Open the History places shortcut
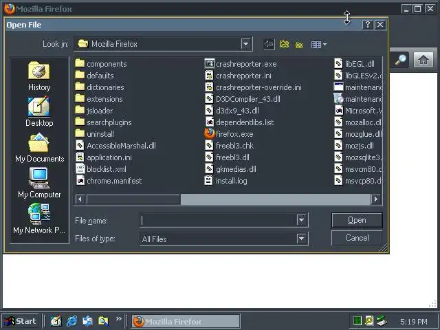440x330 pixels. (39, 76)
